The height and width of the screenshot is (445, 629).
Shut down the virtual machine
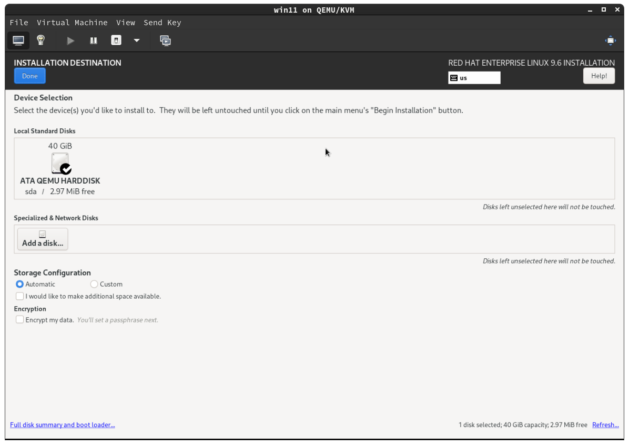(116, 40)
